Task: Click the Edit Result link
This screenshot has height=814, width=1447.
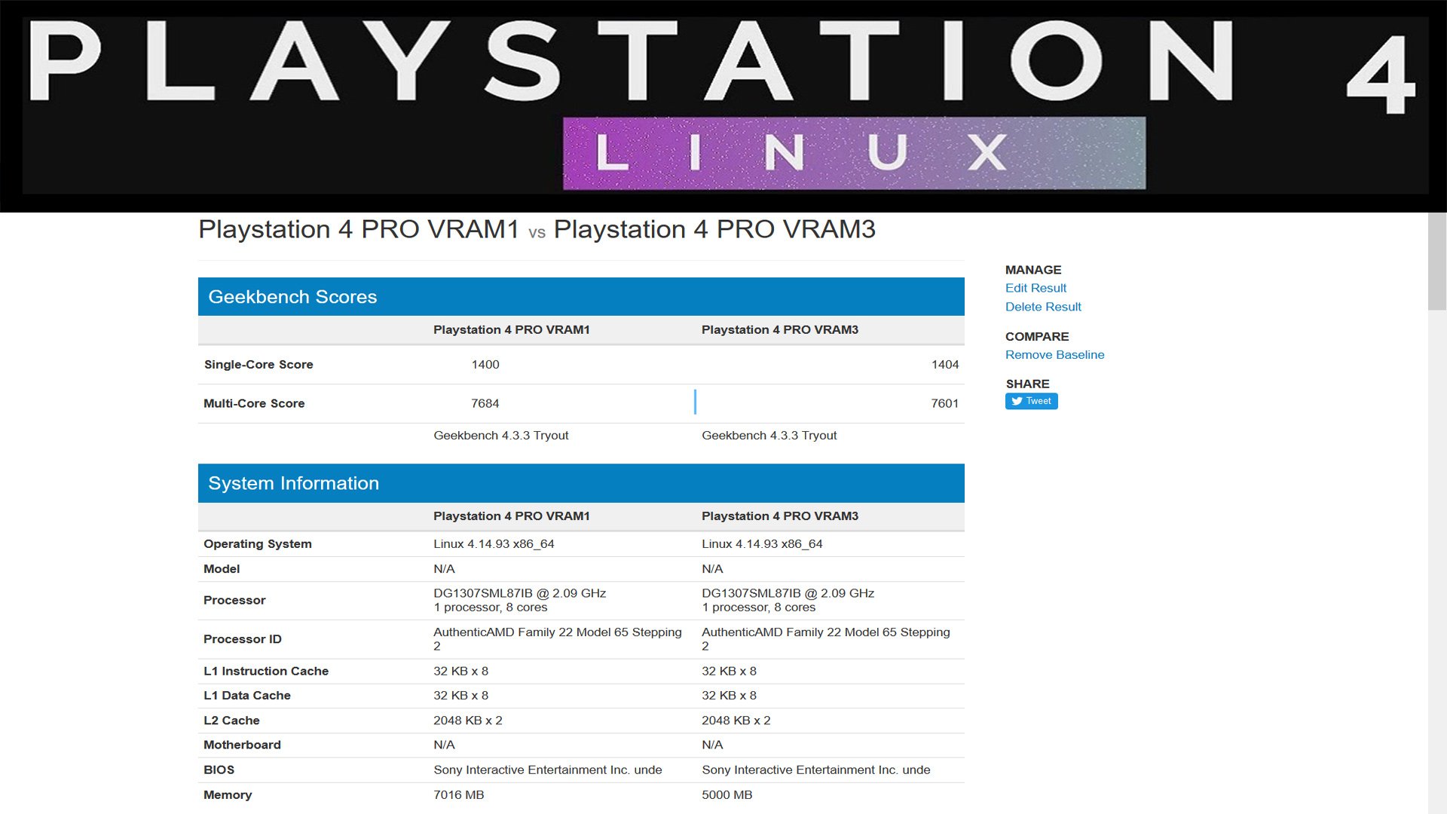Action: click(1036, 288)
